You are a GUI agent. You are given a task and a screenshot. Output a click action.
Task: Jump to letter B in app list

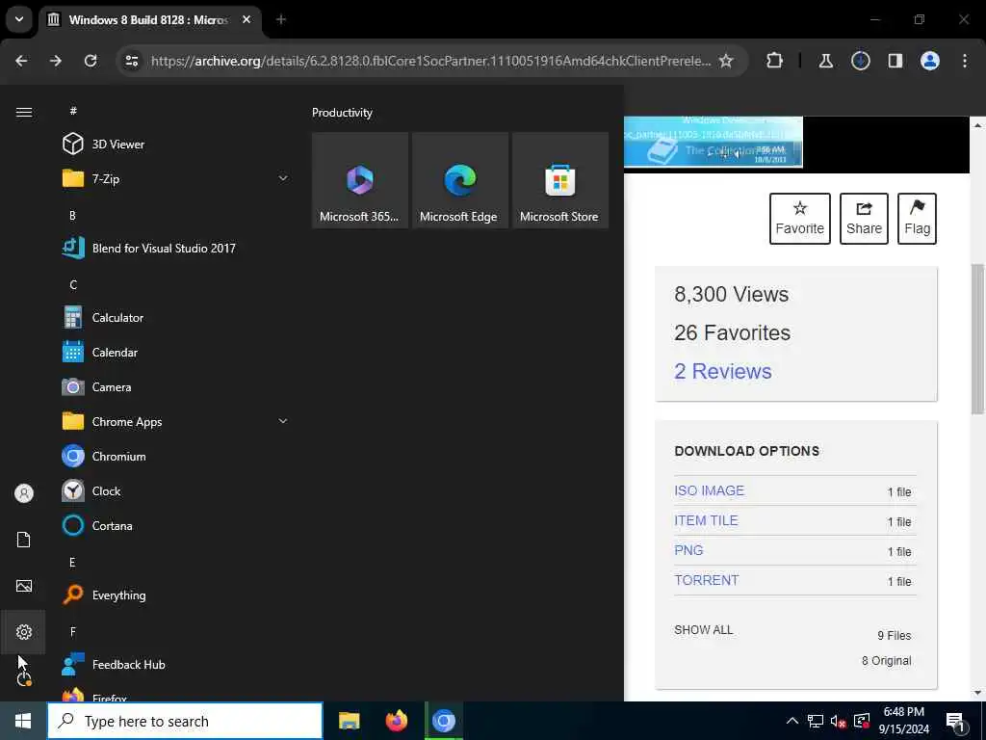click(72, 215)
